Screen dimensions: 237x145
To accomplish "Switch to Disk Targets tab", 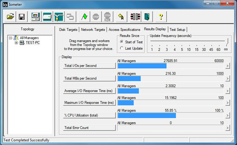I will [68, 30].
